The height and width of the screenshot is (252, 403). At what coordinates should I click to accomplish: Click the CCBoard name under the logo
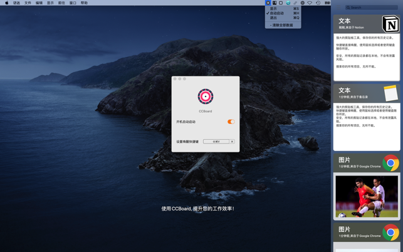(x=206, y=111)
